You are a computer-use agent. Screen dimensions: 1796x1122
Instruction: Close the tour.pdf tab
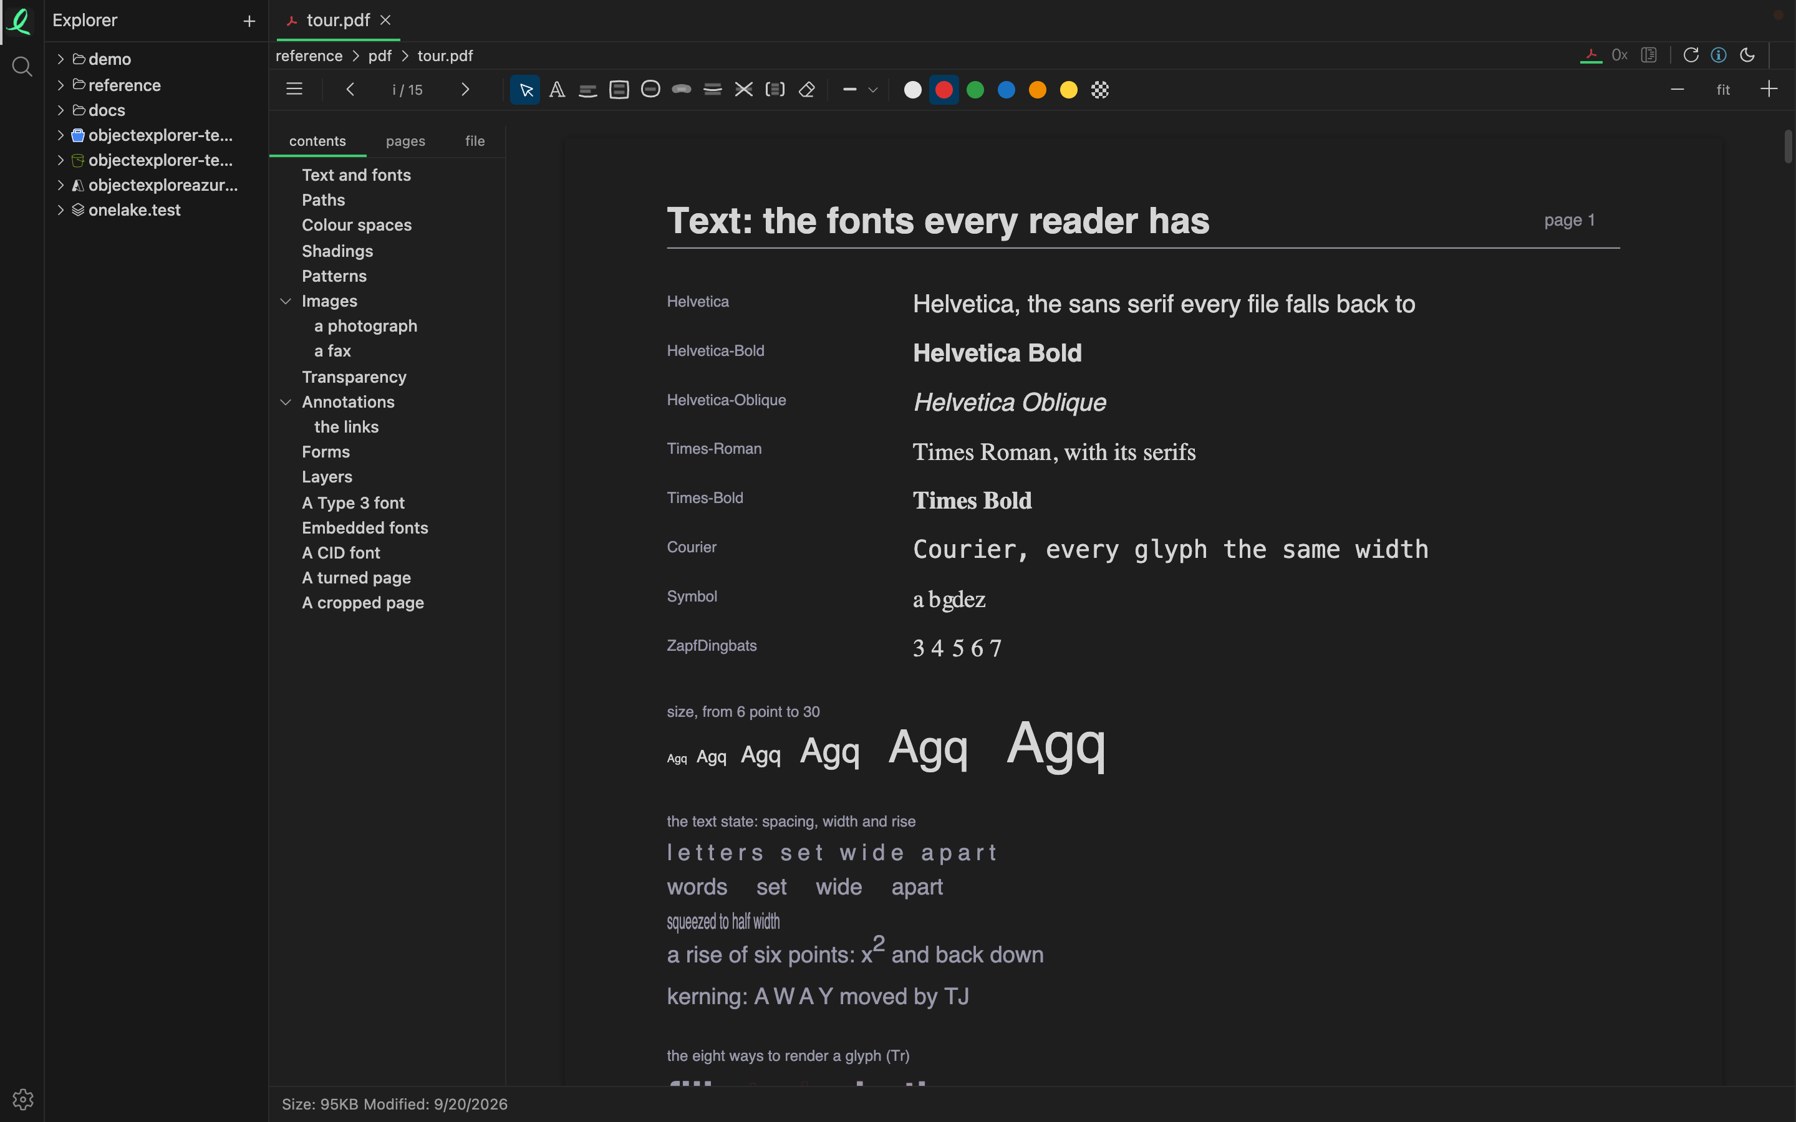coord(385,21)
